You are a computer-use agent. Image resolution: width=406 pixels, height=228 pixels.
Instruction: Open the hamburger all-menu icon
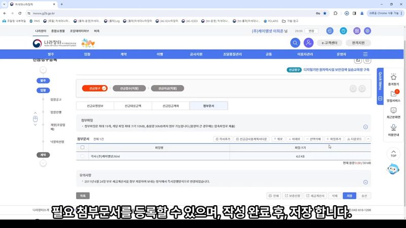365,54
